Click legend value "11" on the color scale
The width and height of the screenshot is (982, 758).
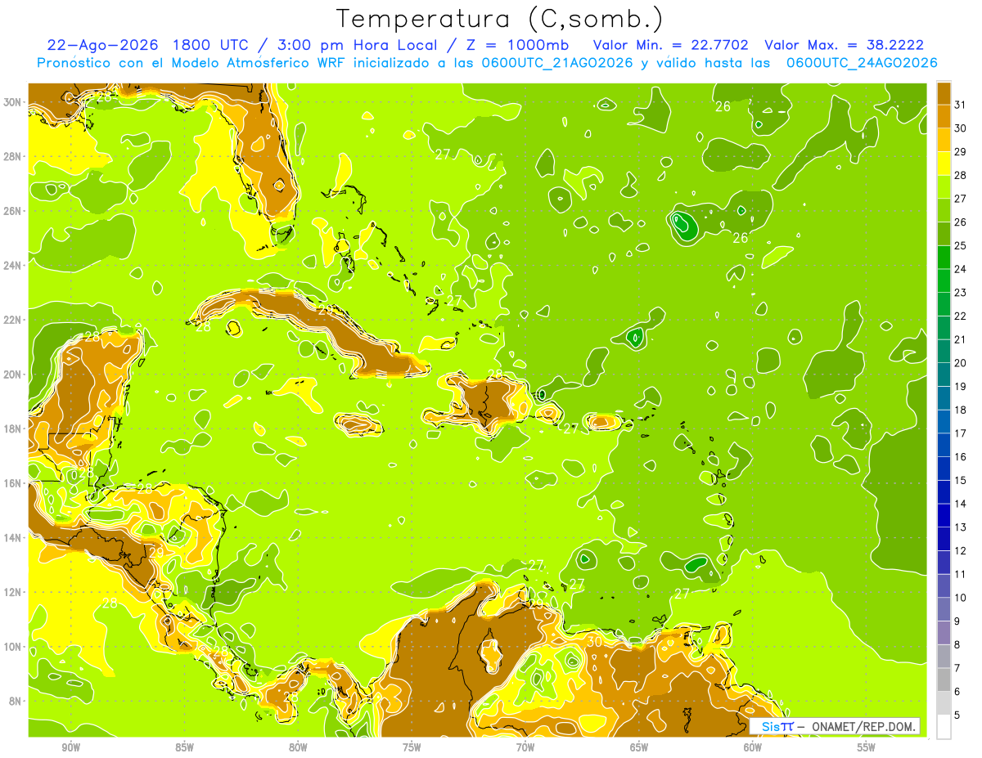tap(960, 574)
